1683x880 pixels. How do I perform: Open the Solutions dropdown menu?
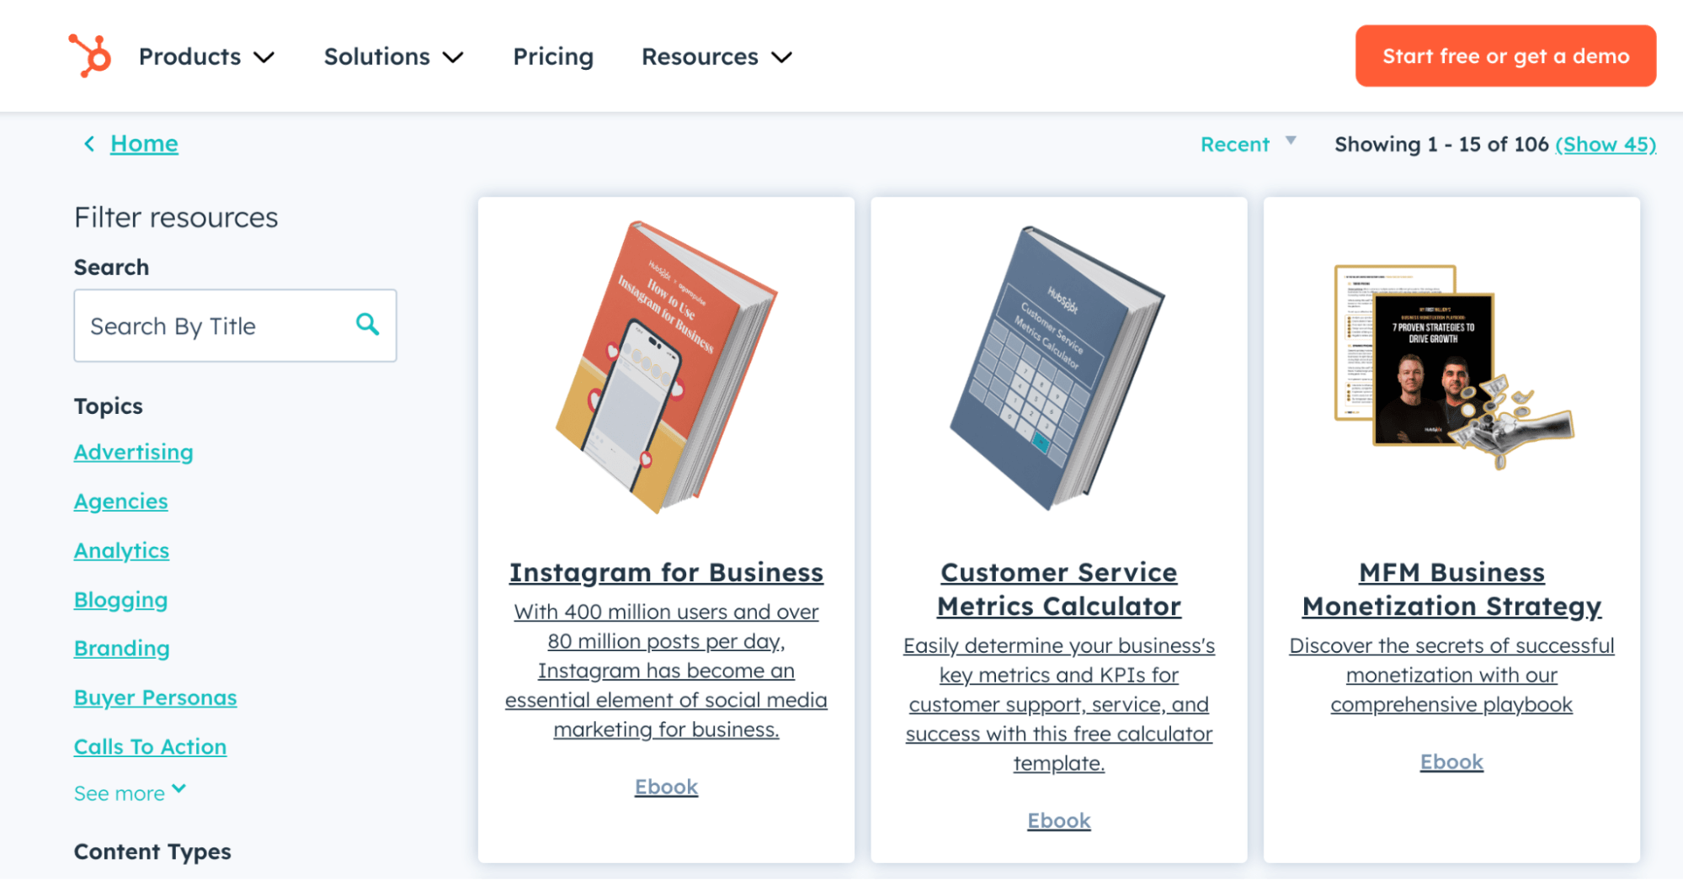pyautogui.click(x=393, y=56)
